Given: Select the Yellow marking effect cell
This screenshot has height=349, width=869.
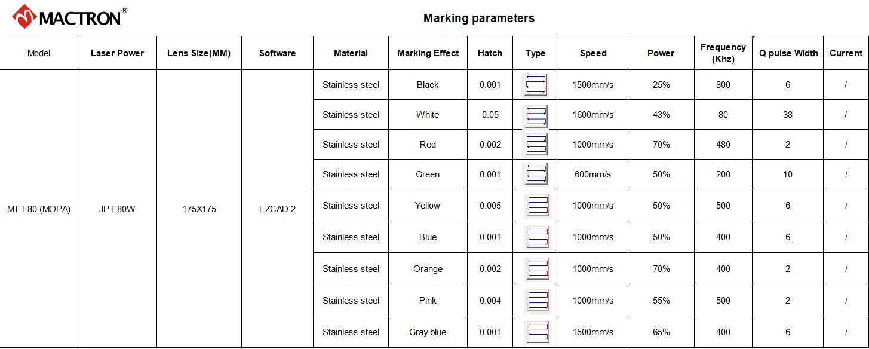Looking at the screenshot, I should (x=428, y=206).
